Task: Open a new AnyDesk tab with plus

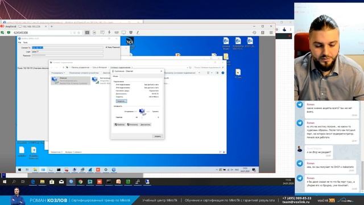Action: coord(52,27)
